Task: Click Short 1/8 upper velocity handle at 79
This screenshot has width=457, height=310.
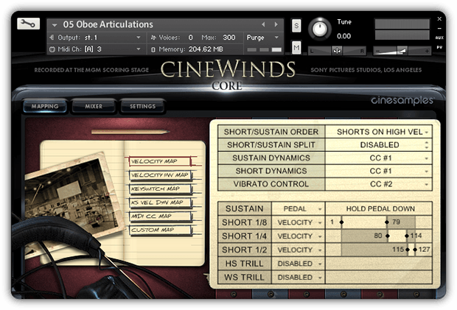Action: point(387,222)
